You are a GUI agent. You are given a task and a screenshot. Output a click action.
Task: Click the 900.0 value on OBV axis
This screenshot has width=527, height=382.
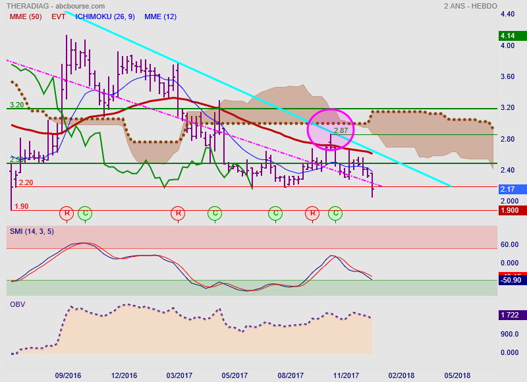click(x=509, y=334)
